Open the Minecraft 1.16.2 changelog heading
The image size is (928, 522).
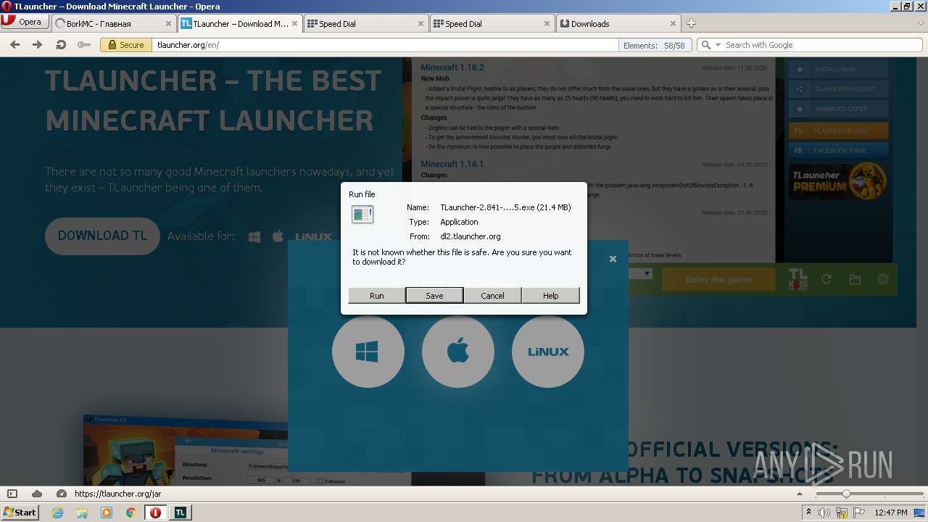coord(452,67)
